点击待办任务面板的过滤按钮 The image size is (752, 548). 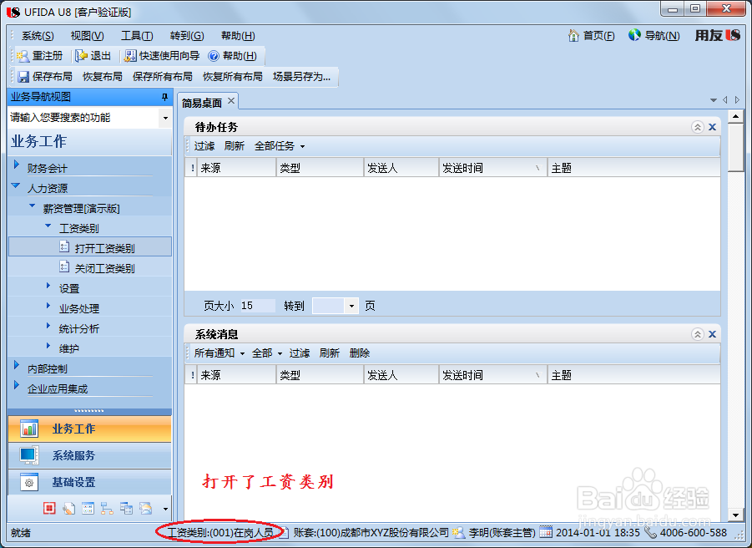(204, 145)
